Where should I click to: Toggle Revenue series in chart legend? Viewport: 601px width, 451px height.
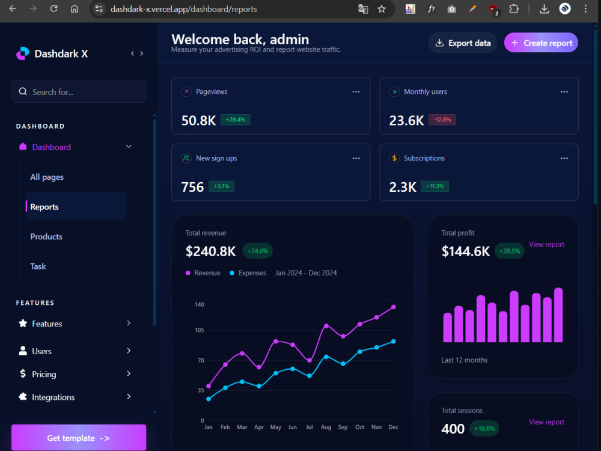203,272
